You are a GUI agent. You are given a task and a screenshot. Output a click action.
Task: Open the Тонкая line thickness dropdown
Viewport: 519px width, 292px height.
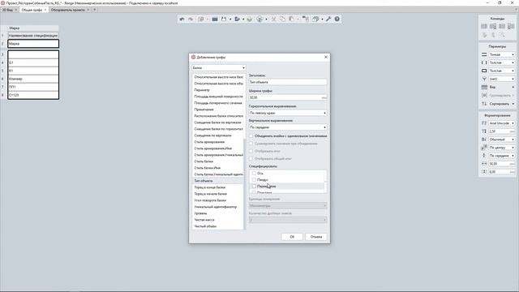coord(501,54)
